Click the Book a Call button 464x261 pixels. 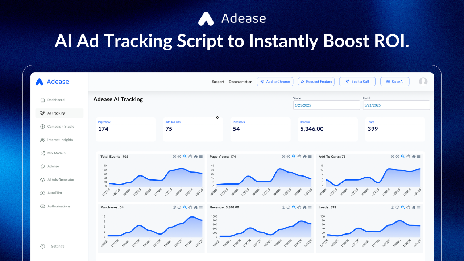point(357,82)
